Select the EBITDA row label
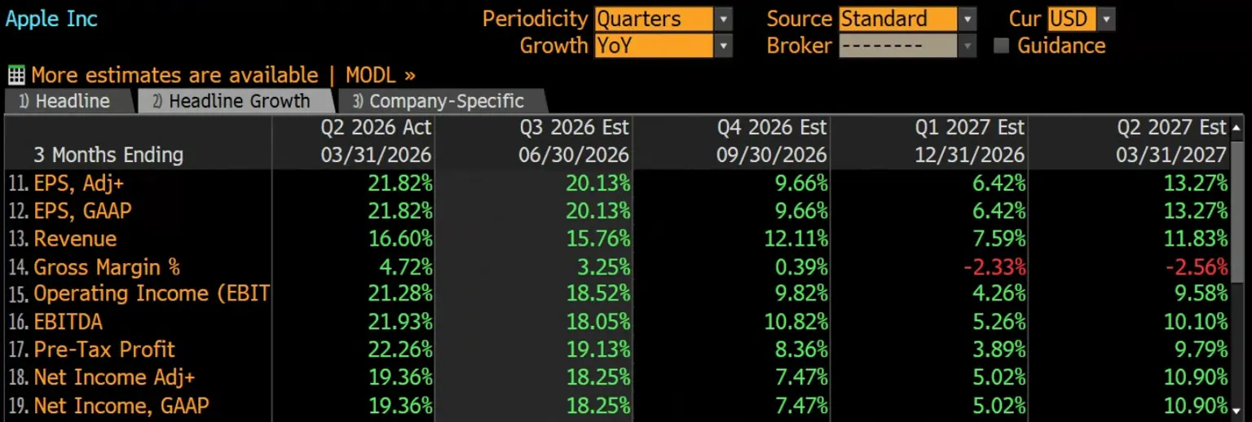 point(68,322)
